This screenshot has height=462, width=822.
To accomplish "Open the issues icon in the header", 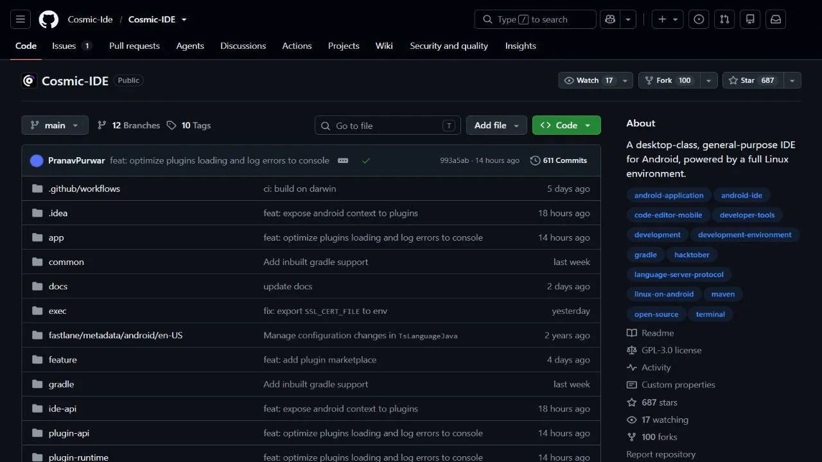I will pyautogui.click(x=699, y=19).
